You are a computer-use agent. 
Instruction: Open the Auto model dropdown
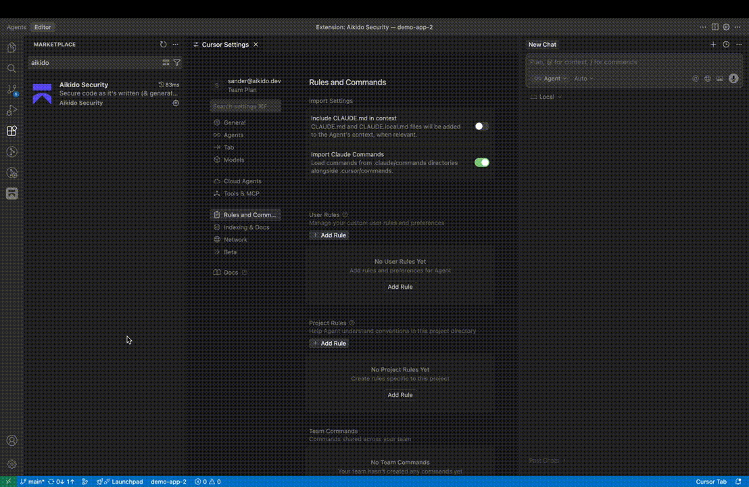point(583,78)
